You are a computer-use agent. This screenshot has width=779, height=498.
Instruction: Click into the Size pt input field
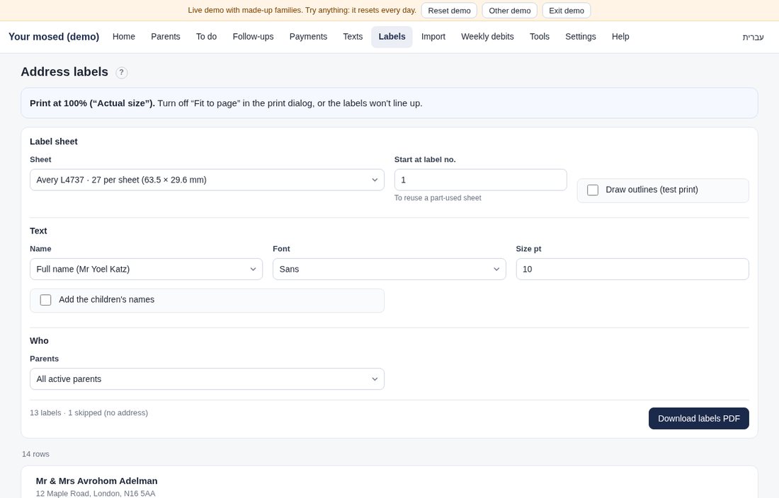[x=632, y=270]
